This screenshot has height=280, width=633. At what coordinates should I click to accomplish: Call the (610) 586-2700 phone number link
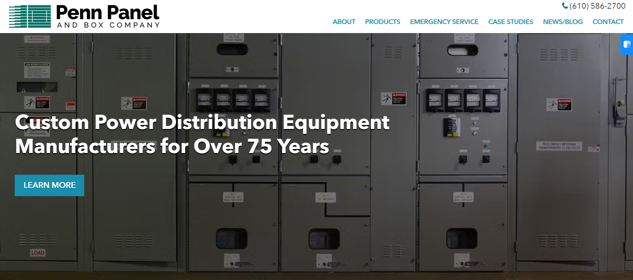[x=597, y=6]
